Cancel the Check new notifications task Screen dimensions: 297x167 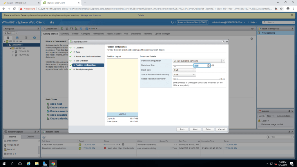point(123,144)
